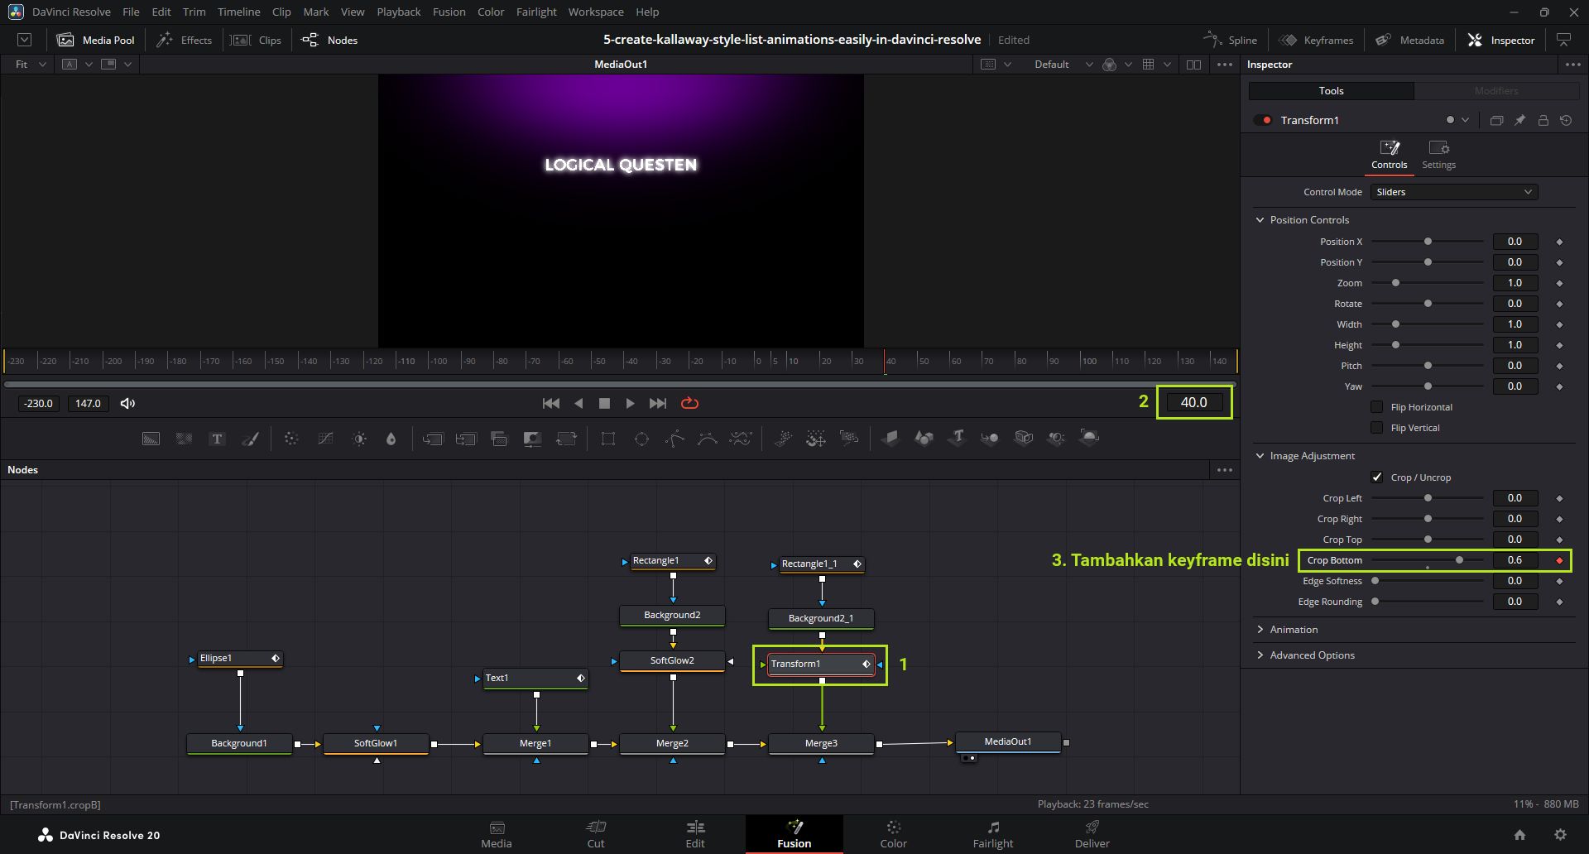1589x854 pixels.
Task: Expand the Advanced Options section
Action: point(1312,655)
